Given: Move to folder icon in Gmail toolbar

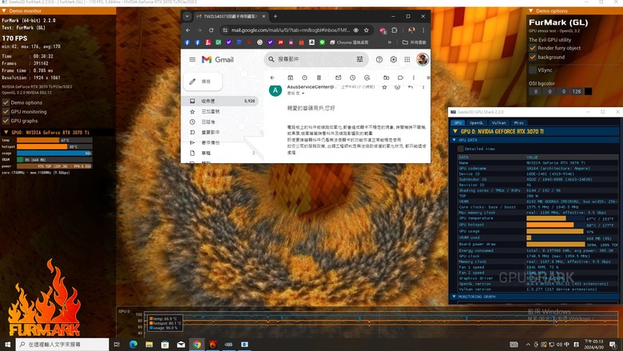Looking at the screenshot, I should click(387, 78).
